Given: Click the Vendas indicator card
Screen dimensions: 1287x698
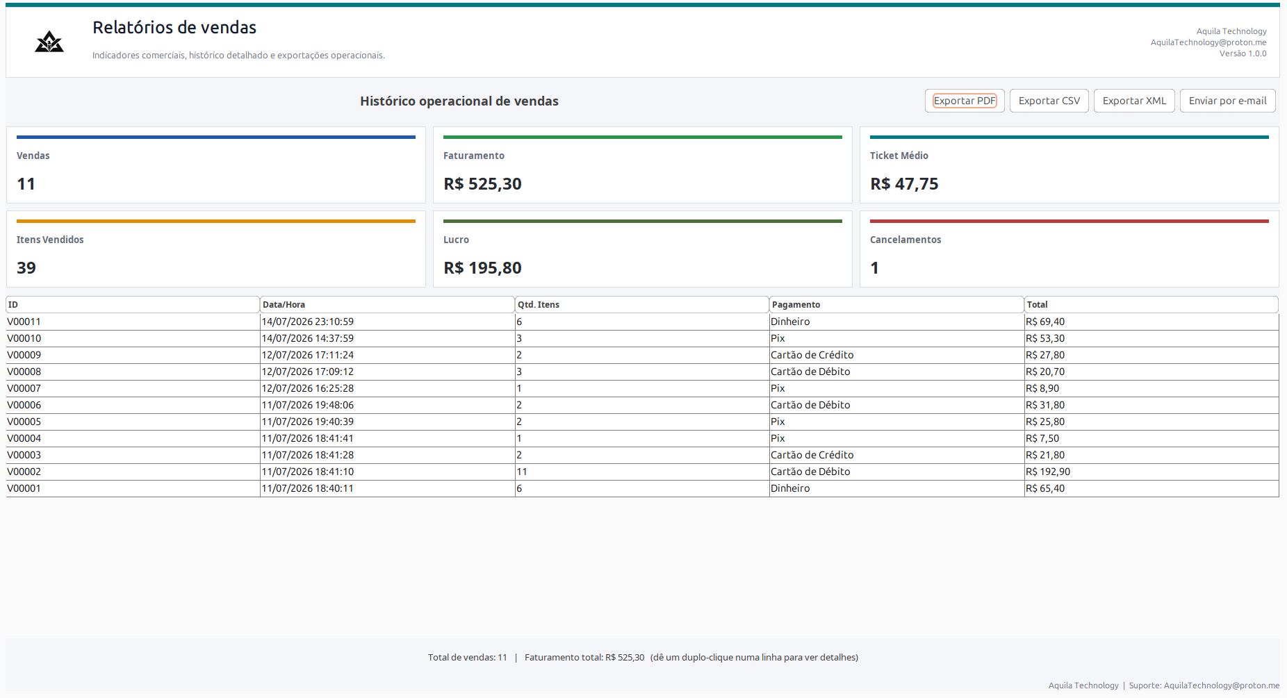Looking at the screenshot, I should coord(216,165).
